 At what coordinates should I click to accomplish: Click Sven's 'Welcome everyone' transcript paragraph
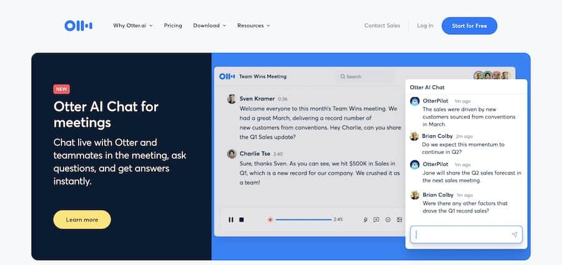[320, 122]
